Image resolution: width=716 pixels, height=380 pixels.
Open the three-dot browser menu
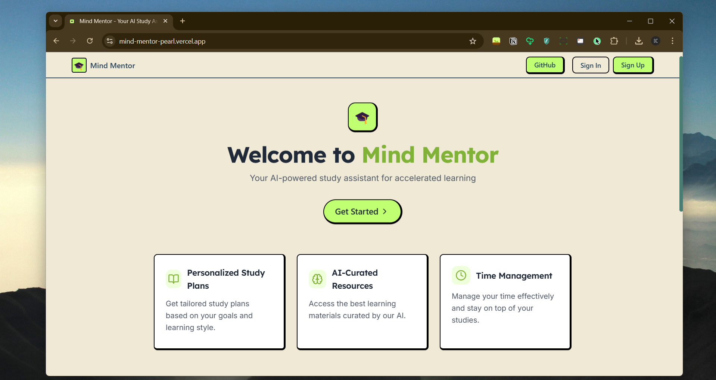pyautogui.click(x=672, y=41)
